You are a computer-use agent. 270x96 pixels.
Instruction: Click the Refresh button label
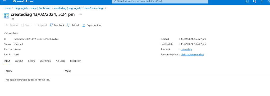pyautogui.click(x=75, y=25)
